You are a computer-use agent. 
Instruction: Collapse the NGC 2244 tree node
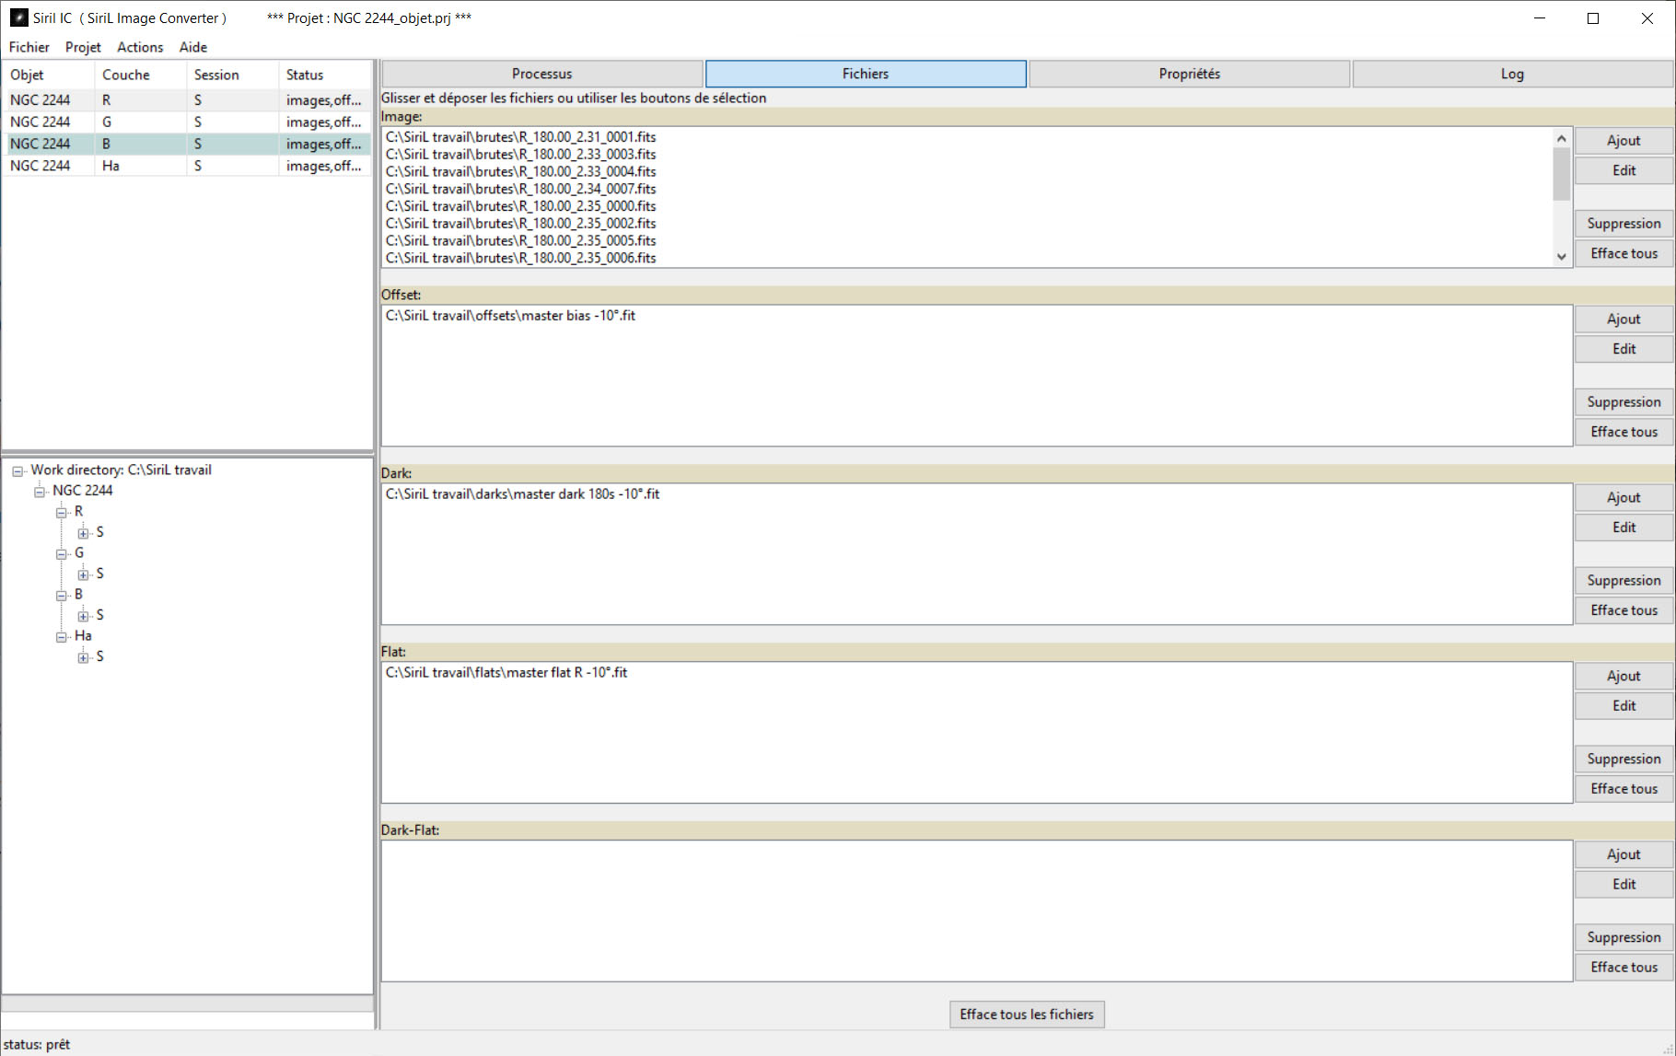click(x=40, y=492)
